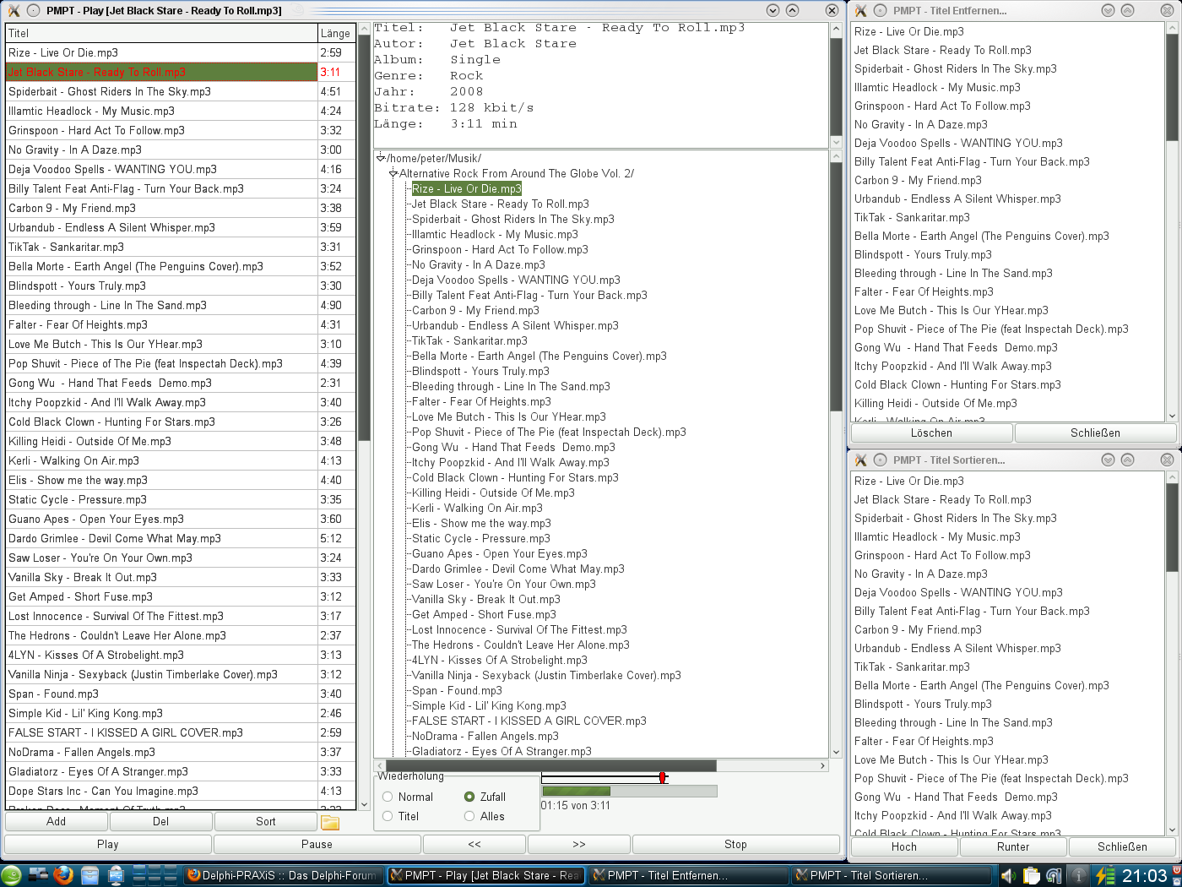Image resolution: width=1182 pixels, height=887 pixels.
Task: Open the clipboard tray icon
Action: point(1031,875)
